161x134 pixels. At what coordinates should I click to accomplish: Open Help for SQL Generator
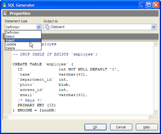pos(147,127)
